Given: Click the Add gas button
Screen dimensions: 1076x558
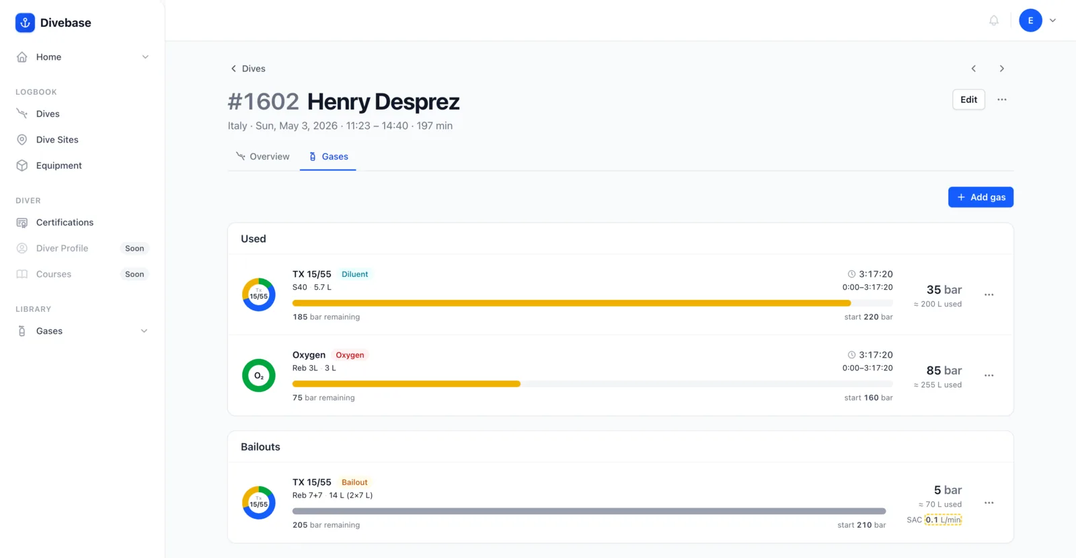Looking at the screenshot, I should (981, 197).
